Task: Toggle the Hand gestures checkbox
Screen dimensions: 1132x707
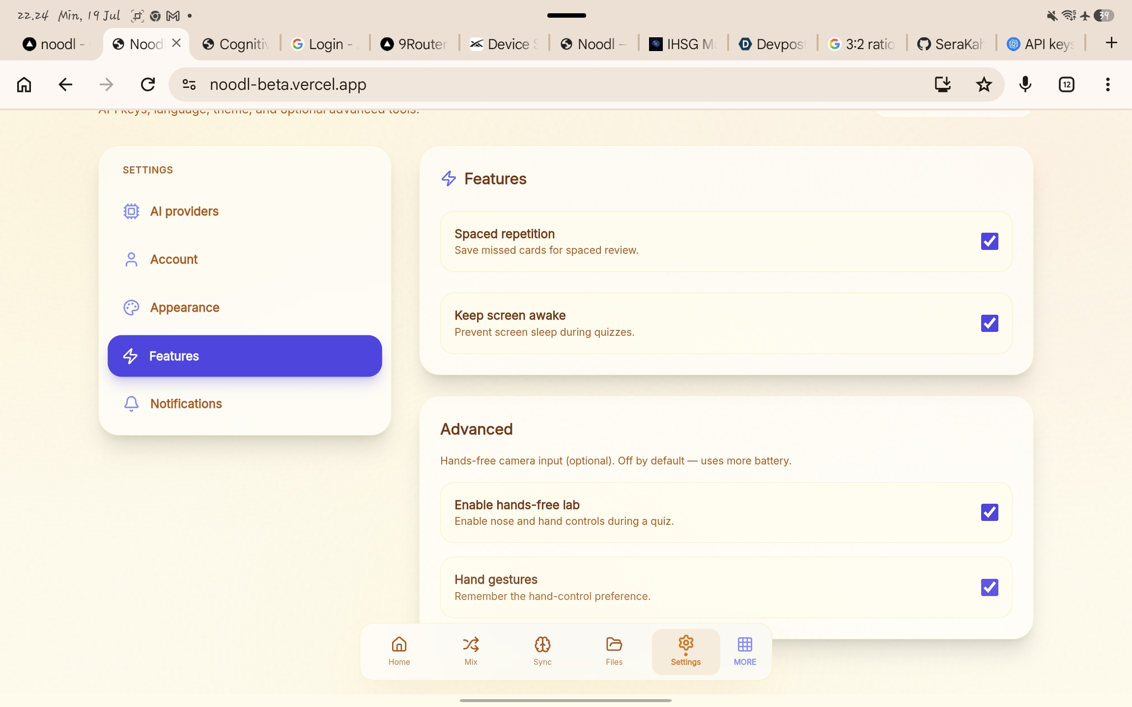Action: [x=990, y=587]
